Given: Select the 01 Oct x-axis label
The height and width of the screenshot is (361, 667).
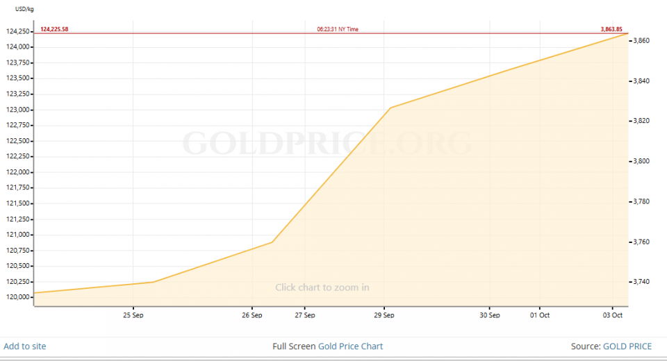Looking at the screenshot, I should [x=540, y=315].
